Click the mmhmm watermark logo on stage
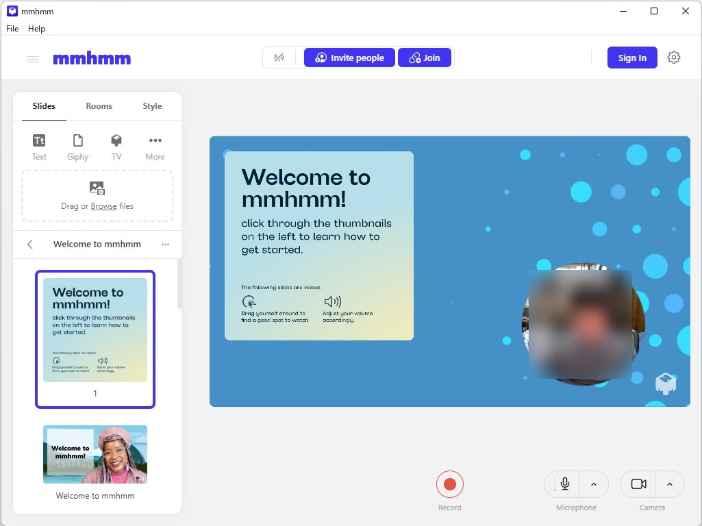This screenshot has width=702, height=526. pos(666,383)
